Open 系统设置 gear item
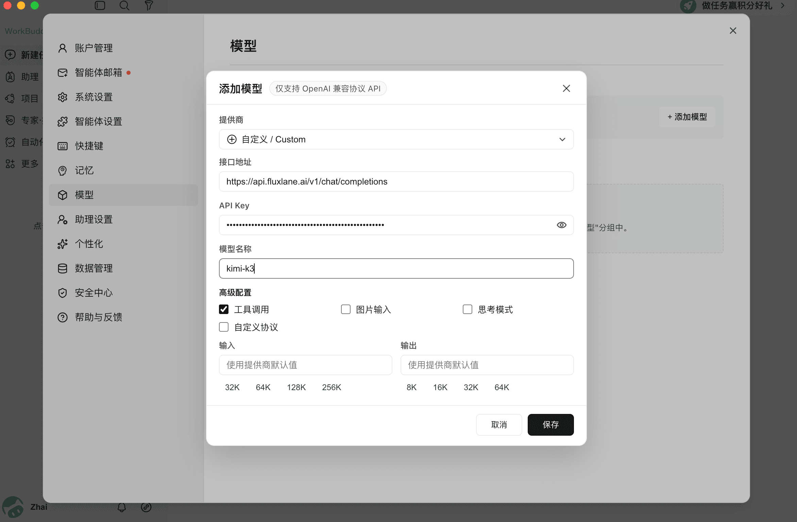 (123, 97)
